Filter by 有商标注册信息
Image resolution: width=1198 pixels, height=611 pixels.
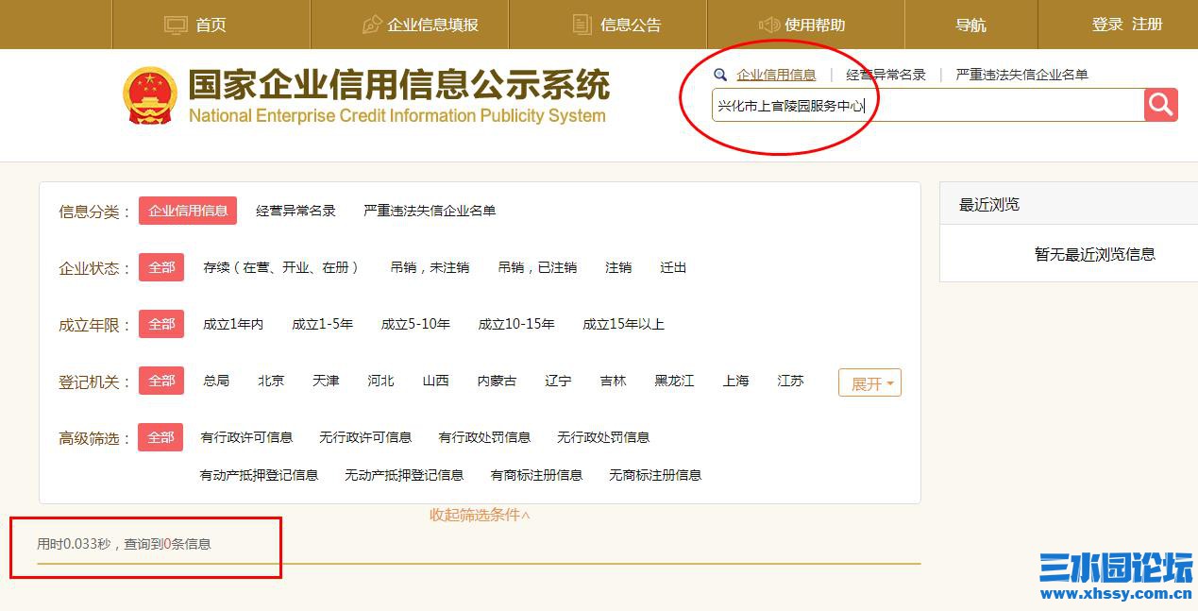point(536,475)
